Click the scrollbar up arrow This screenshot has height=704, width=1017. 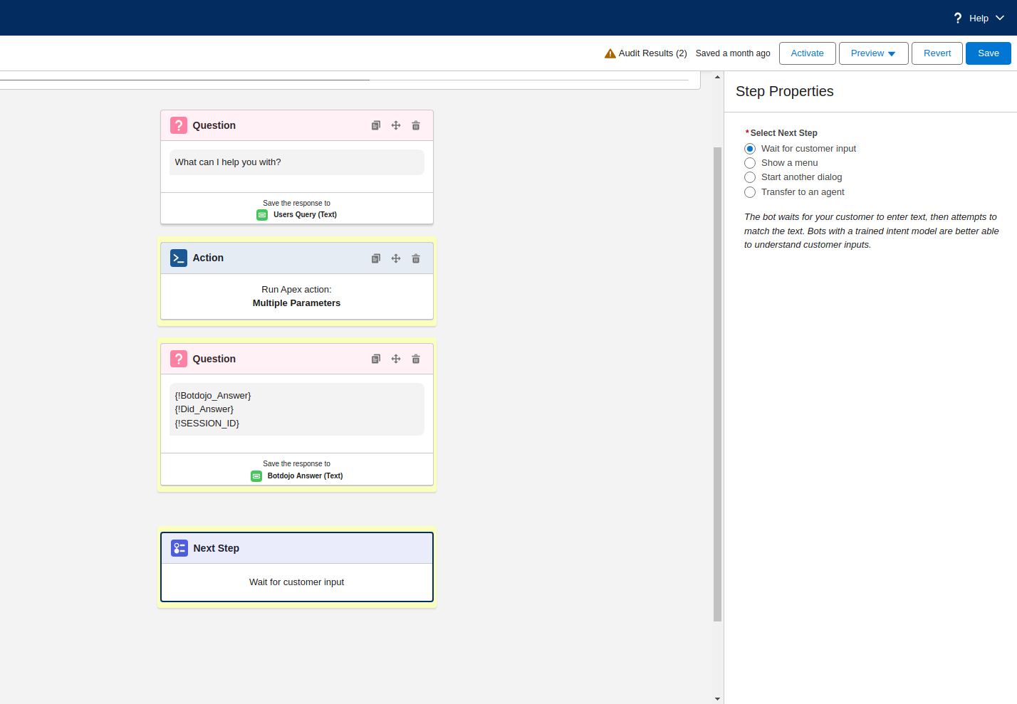click(718, 77)
